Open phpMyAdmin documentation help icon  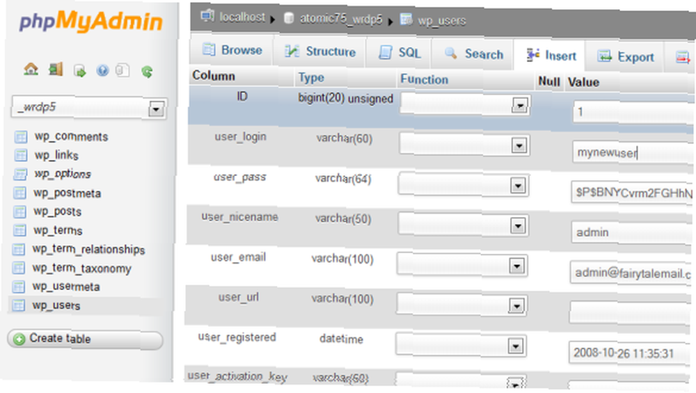tap(102, 70)
